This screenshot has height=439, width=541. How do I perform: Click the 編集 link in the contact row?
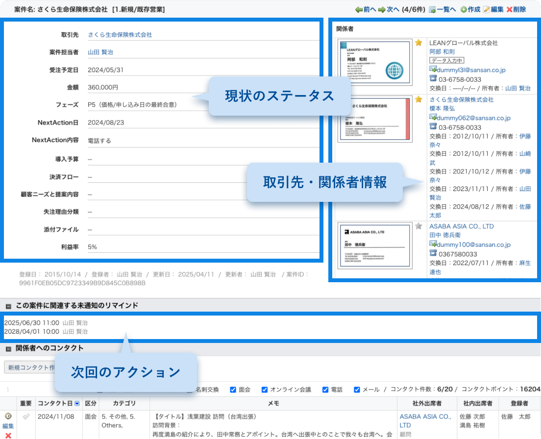point(8,426)
